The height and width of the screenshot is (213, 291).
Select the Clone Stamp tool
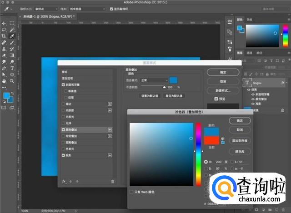[4, 49]
